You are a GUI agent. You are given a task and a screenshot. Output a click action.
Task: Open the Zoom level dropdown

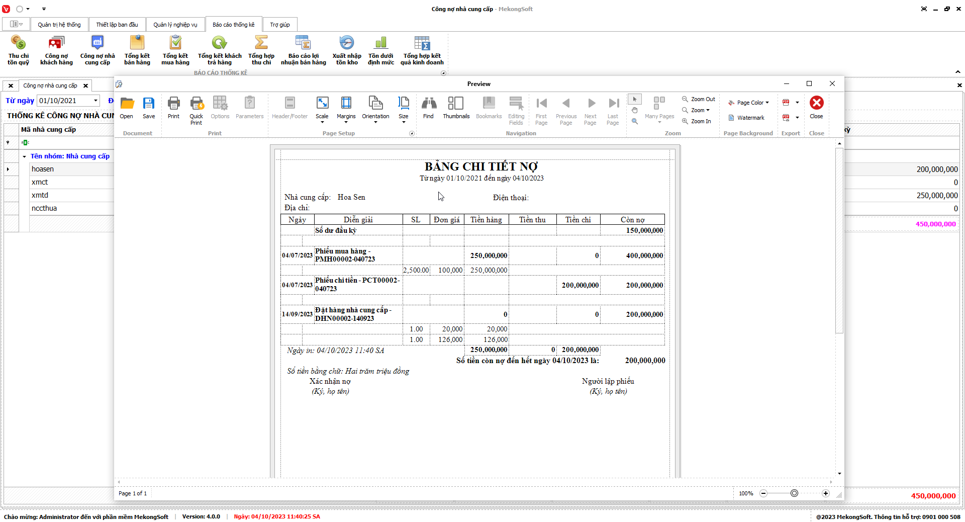coord(696,110)
